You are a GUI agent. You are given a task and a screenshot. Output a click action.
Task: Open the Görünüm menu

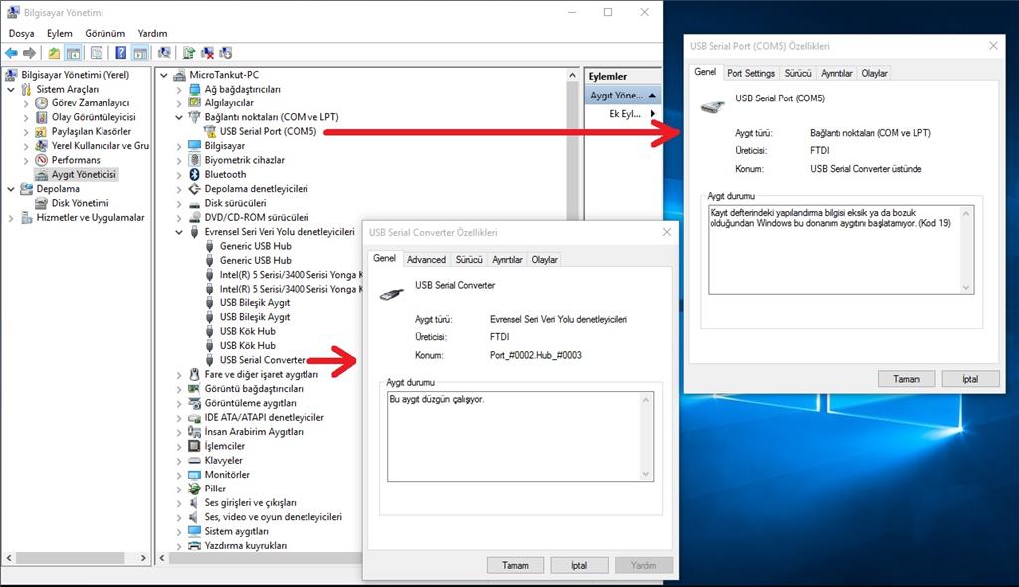tap(104, 33)
